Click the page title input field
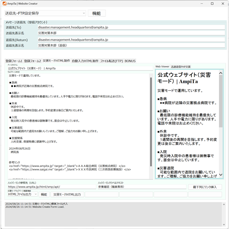The height and width of the screenshot is (229, 229). (x=80, y=68)
